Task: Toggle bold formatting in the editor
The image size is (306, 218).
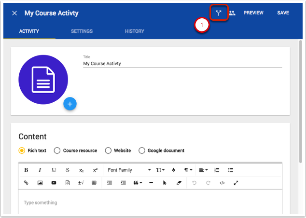Action: click(x=26, y=170)
